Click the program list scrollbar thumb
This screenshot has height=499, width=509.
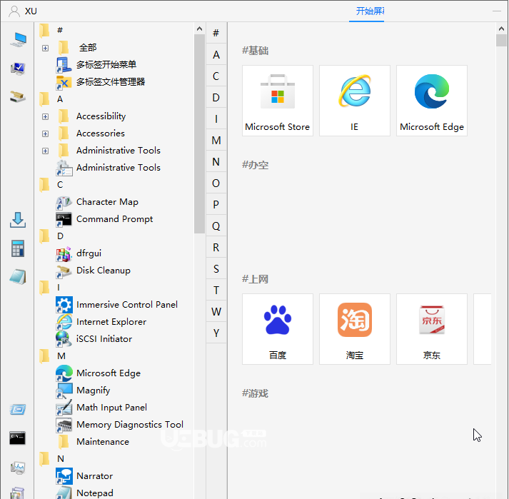(x=200, y=133)
